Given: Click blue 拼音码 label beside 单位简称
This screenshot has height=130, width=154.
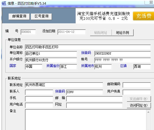Looking at the screenshot, I should point(86,53).
